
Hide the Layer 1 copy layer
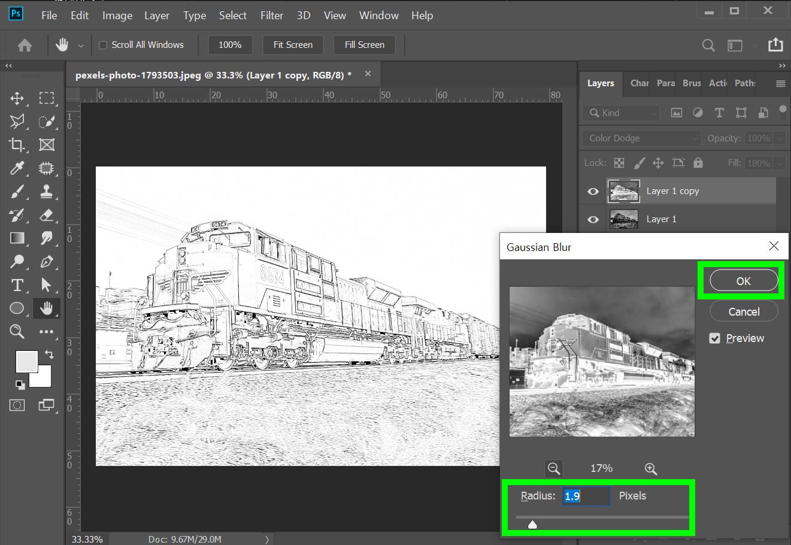pyautogui.click(x=593, y=192)
